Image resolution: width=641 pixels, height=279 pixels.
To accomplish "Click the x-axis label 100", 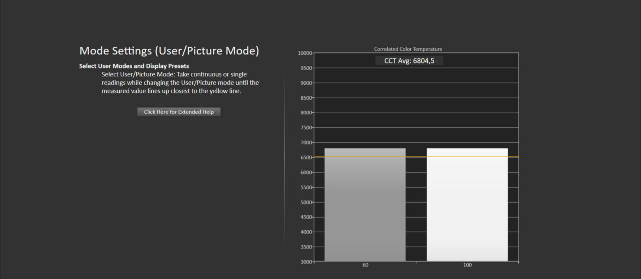I will (x=467, y=265).
